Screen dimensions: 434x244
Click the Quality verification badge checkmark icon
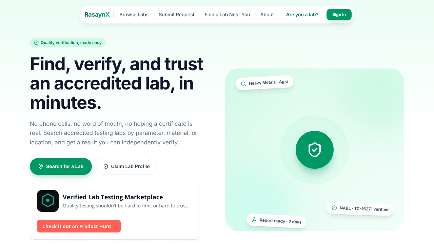pyautogui.click(x=36, y=43)
